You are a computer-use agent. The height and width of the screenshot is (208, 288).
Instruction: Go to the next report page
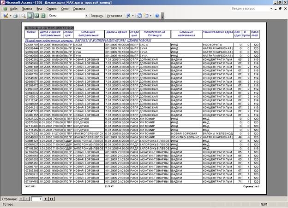click(x=45, y=198)
